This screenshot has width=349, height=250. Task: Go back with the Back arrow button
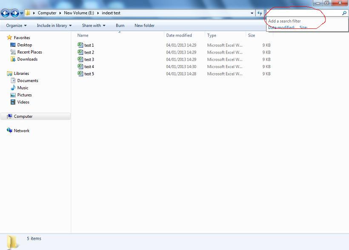pyautogui.click(x=5, y=13)
